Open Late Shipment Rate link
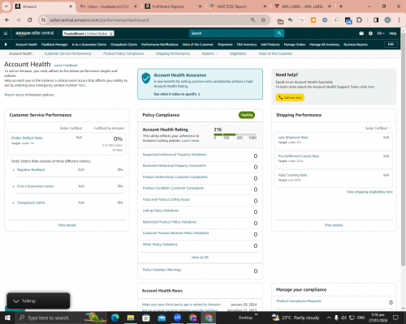Viewport: 406px width, 324px height. (x=293, y=138)
